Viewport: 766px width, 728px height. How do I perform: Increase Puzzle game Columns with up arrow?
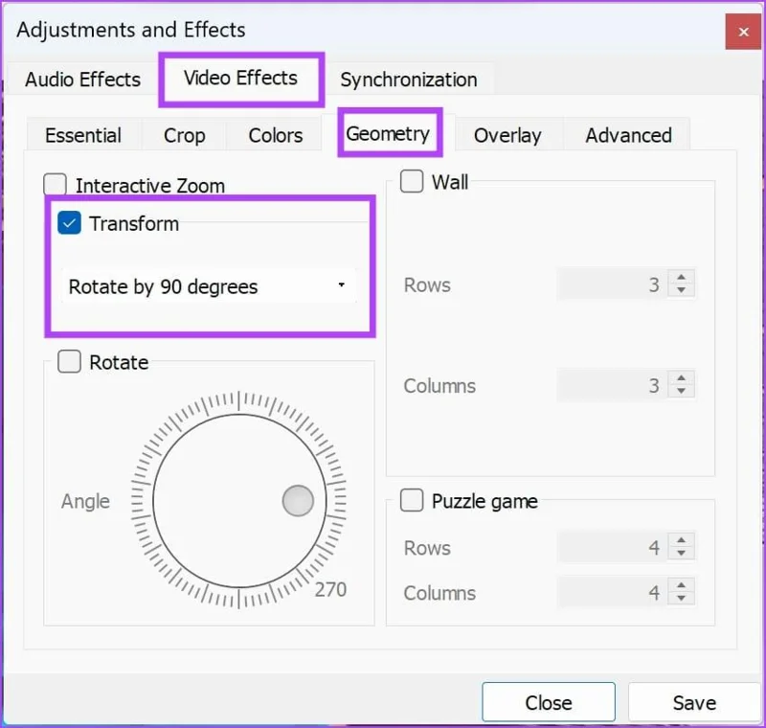[682, 585]
